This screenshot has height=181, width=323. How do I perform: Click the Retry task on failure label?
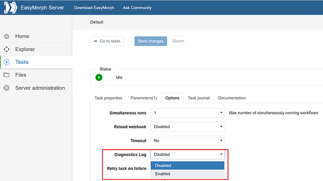coord(127,168)
